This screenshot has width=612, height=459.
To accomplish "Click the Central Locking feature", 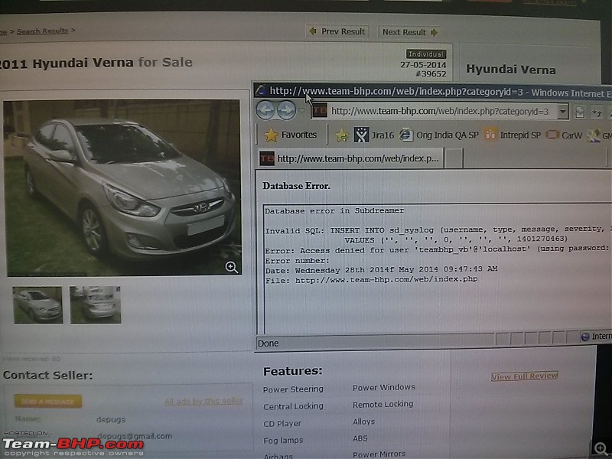I will pos(293,406).
